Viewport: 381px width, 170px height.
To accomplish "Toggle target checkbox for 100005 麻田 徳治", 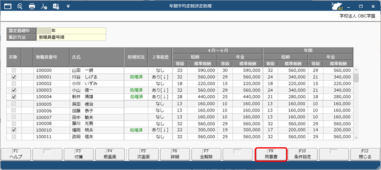I will (x=14, y=103).
